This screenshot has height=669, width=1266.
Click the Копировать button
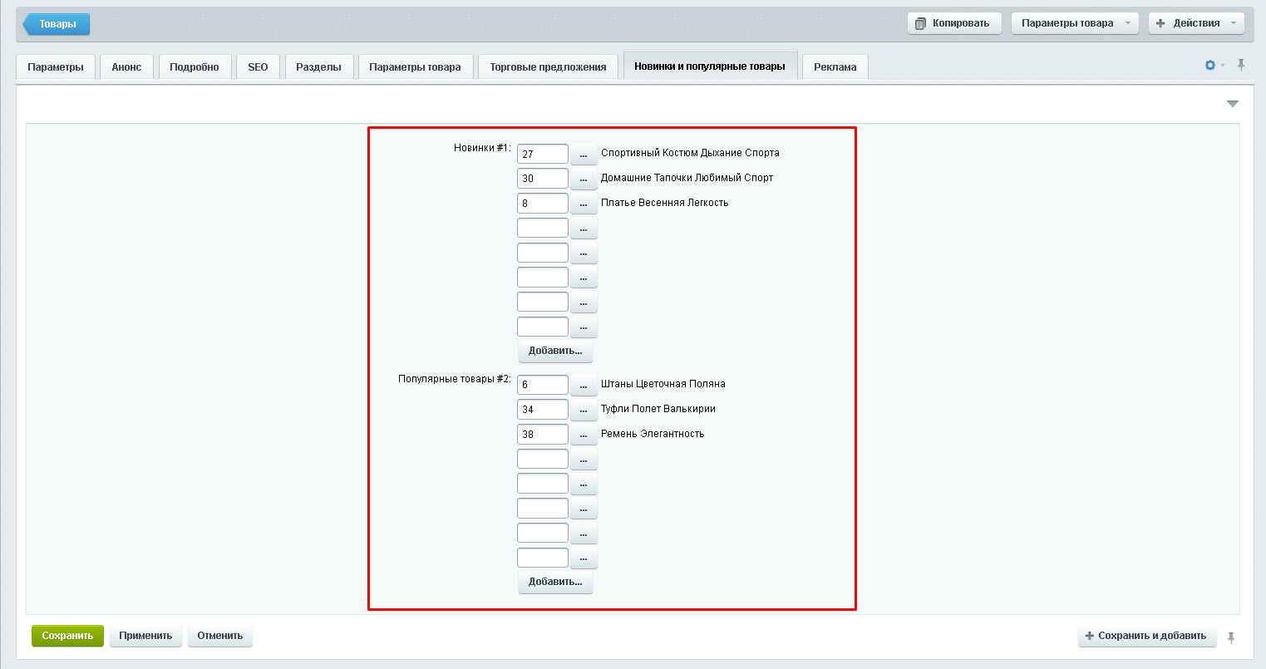coord(954,23)
